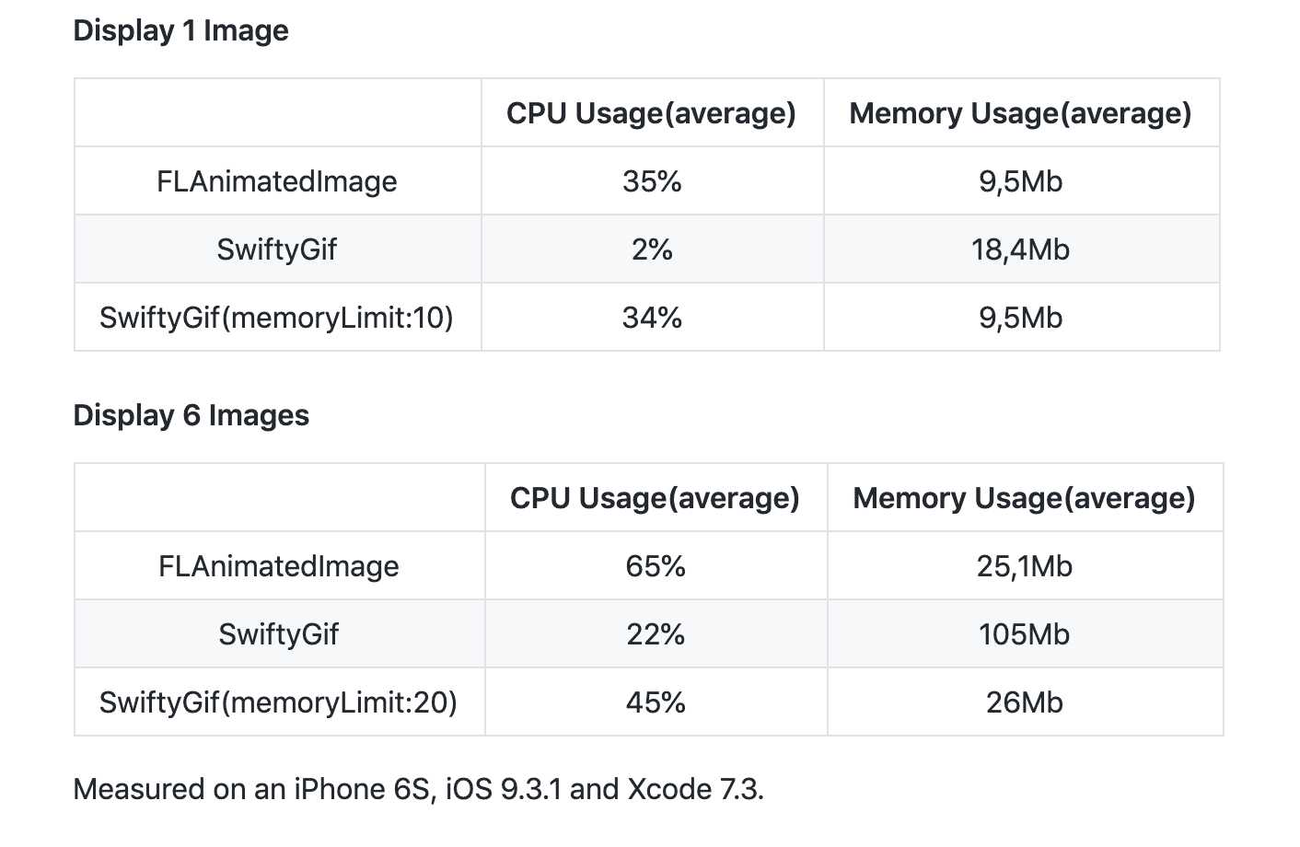Click FLAnimatedImage cell in second table
The width and height of the screenshot is (1300, 847).
click(279, 566)
